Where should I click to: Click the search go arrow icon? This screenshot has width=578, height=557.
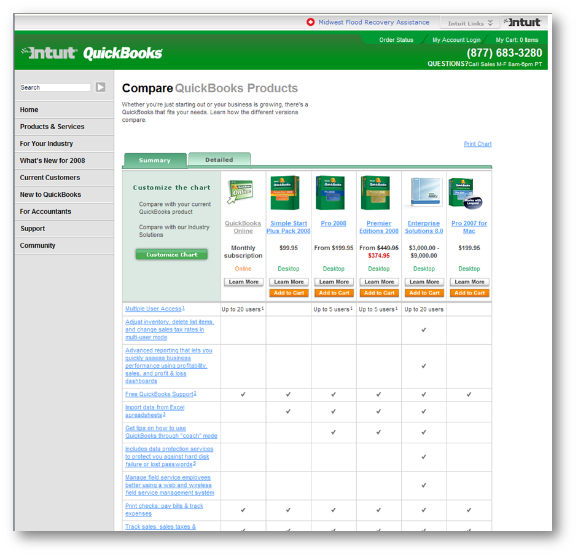100,87
